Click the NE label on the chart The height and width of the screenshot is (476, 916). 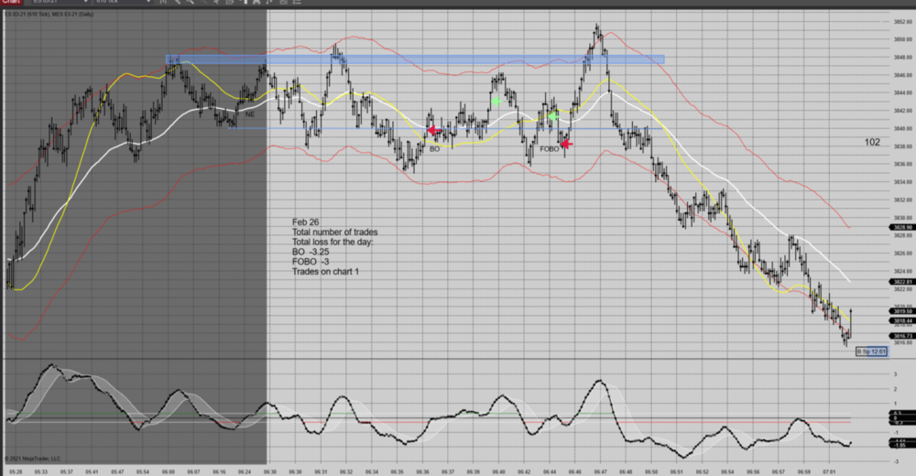pos(249,114)
